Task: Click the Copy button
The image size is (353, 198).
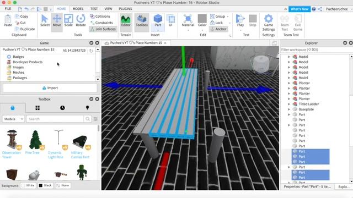Action: [22, 16]
